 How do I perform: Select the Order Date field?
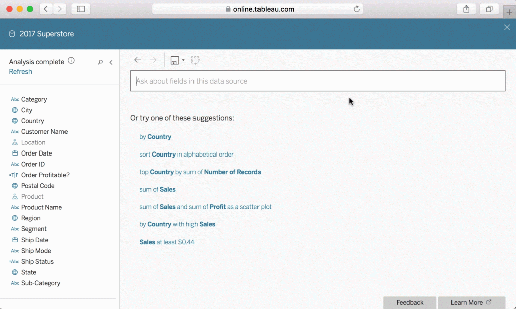(36, 153)
